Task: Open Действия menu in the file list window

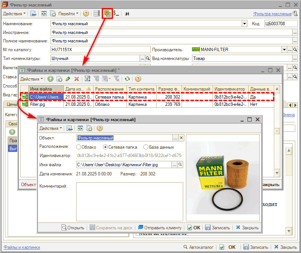Action: pos(31,79)
